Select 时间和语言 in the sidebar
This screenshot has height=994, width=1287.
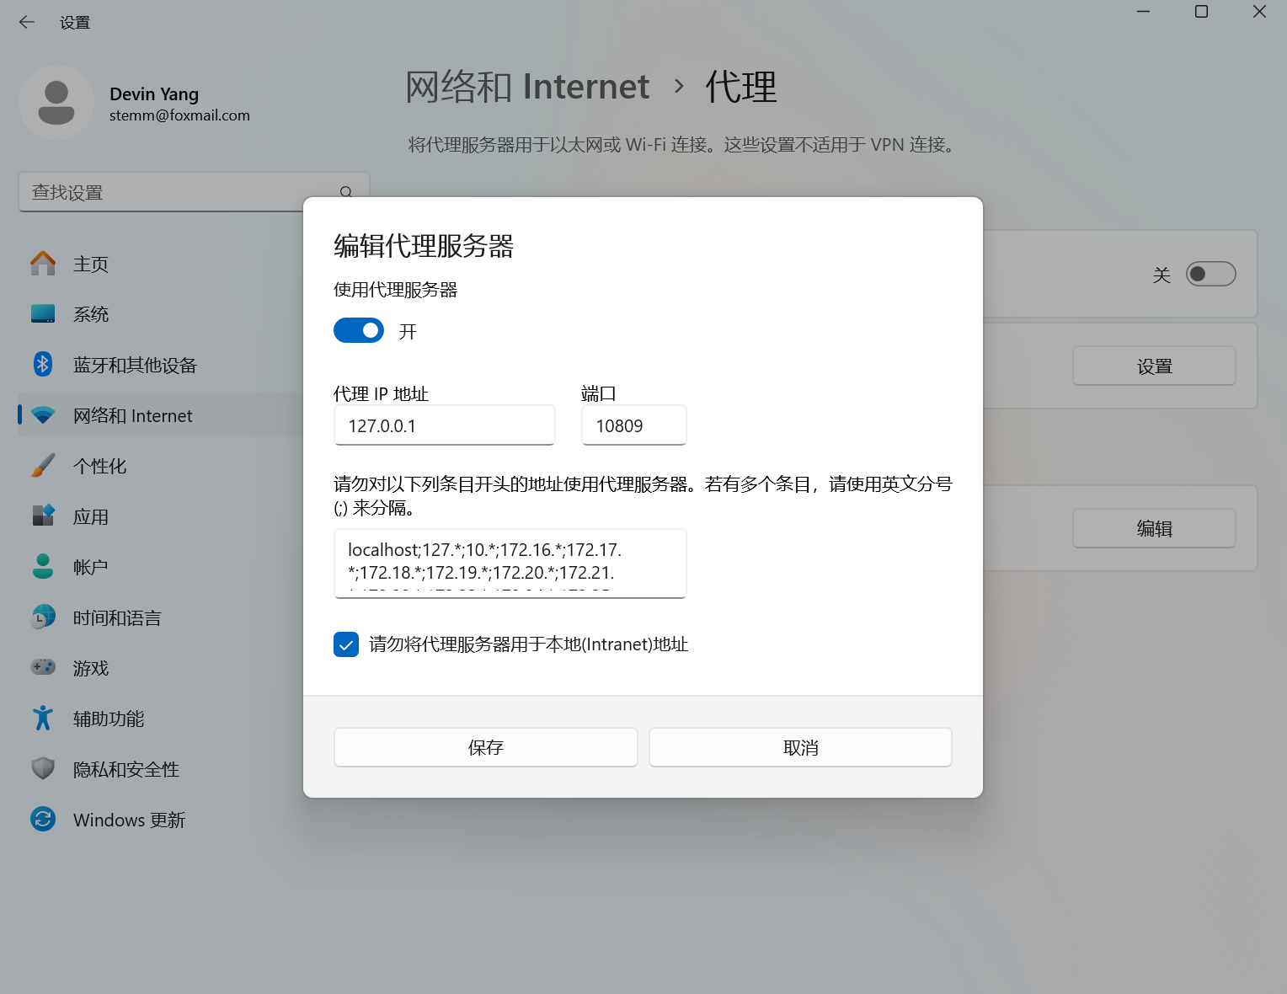click(115, 617)
